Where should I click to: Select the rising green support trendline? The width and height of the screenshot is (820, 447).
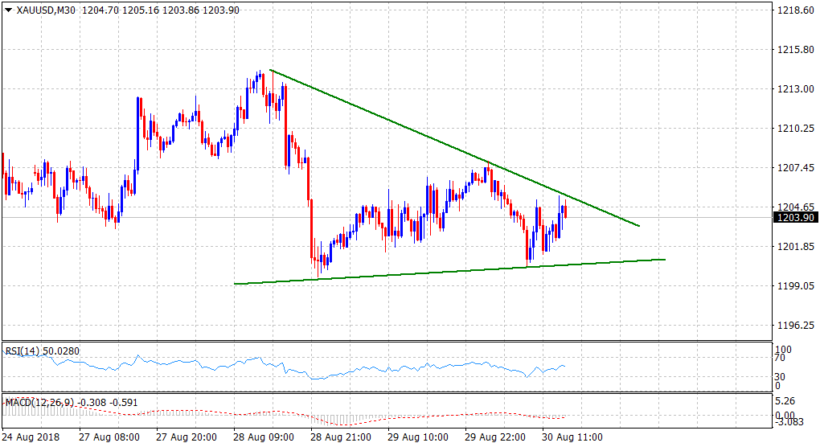(450, 272)
